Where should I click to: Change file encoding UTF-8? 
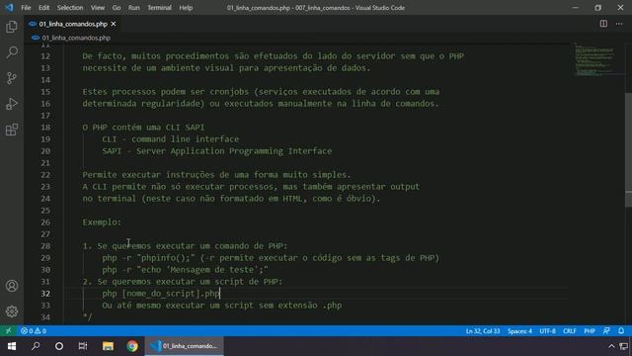click(x=547, y=331)
